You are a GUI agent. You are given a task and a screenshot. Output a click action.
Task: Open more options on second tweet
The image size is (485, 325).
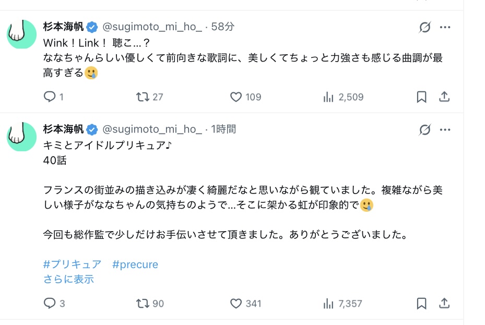click(x=445, y=130)
